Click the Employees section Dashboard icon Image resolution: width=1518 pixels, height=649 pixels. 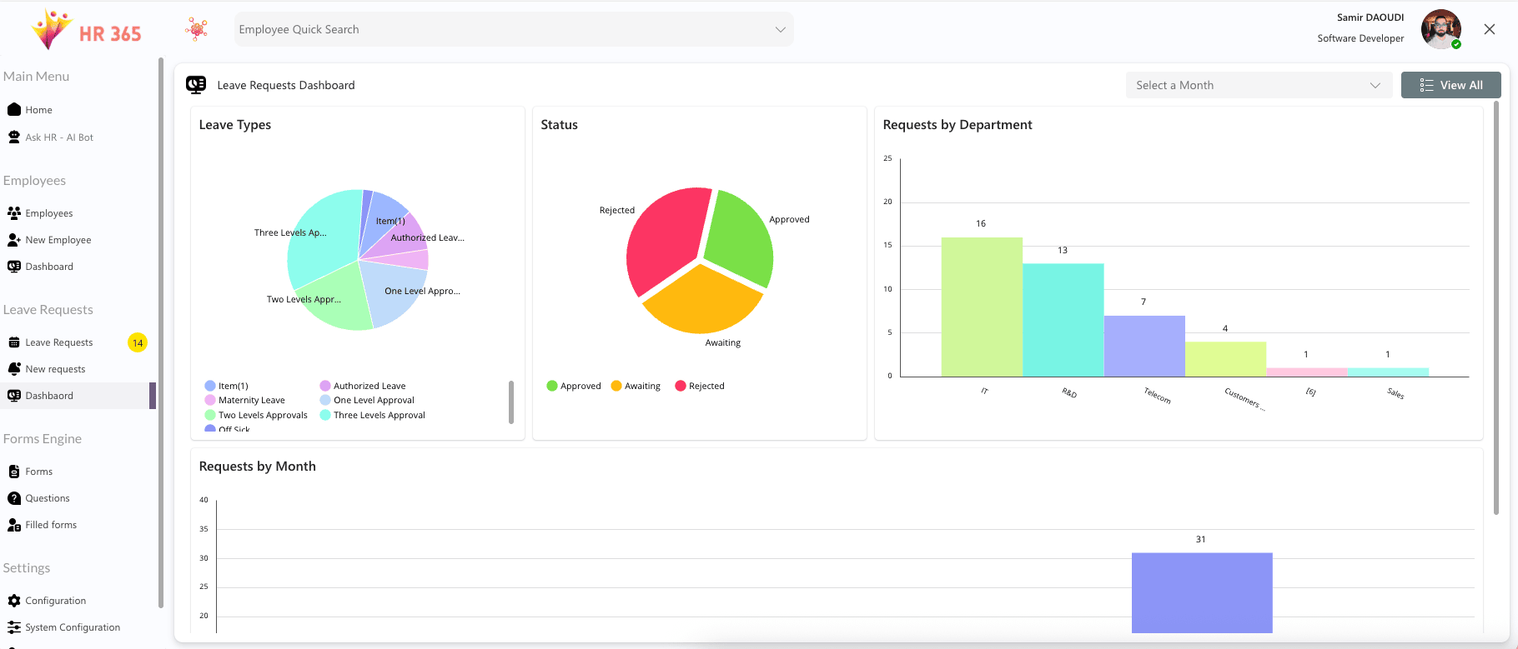pos(14,266)
